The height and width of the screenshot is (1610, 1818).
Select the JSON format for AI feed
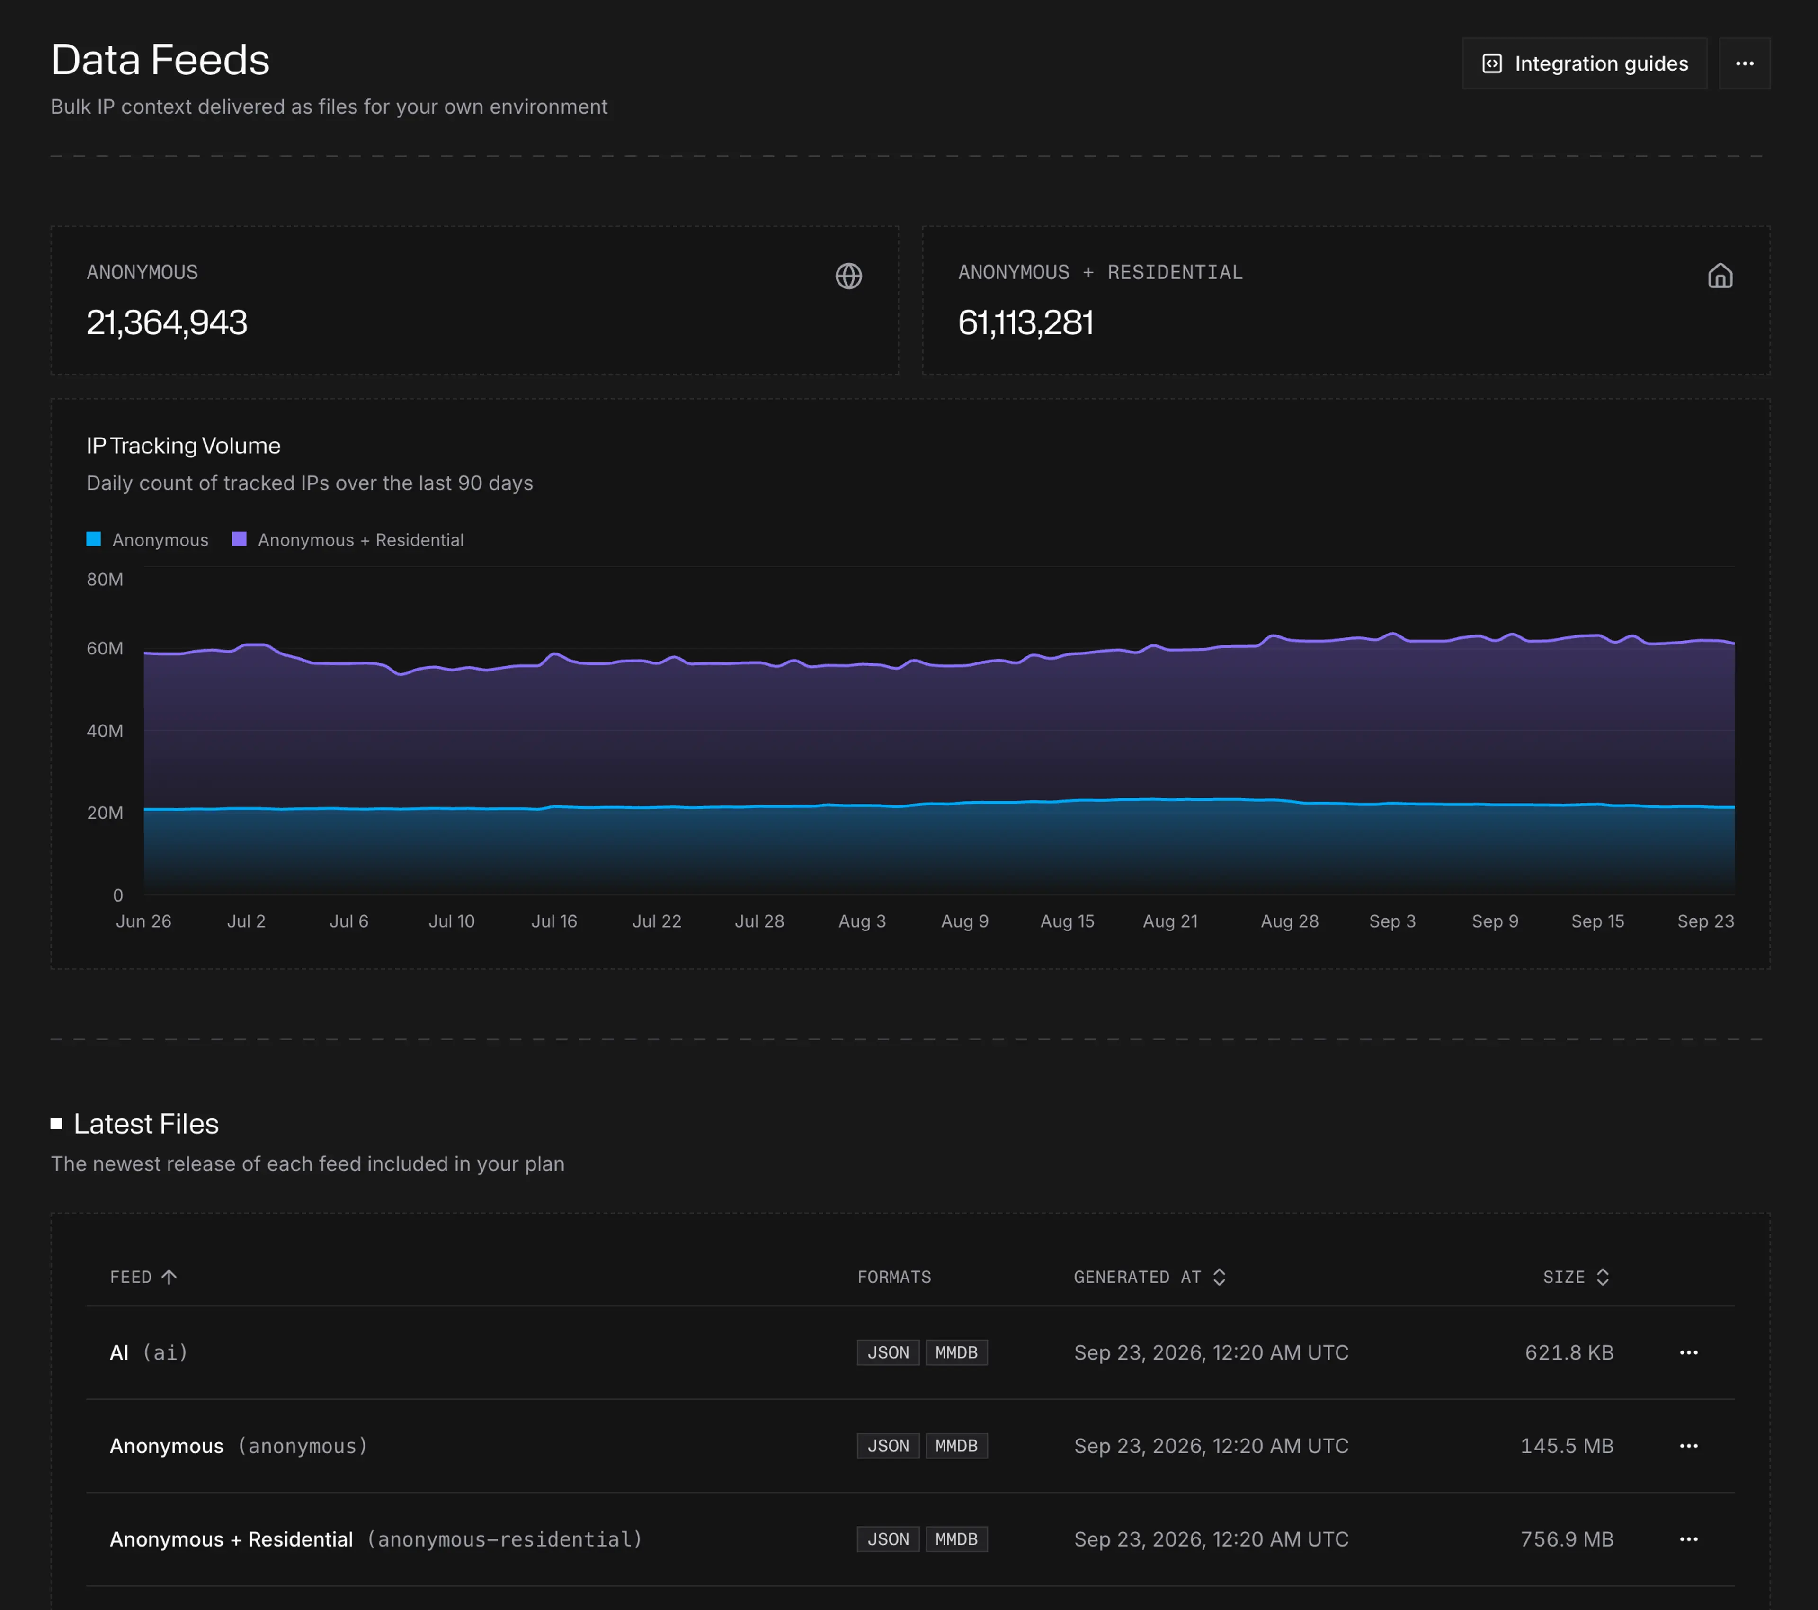[888, 1352]
